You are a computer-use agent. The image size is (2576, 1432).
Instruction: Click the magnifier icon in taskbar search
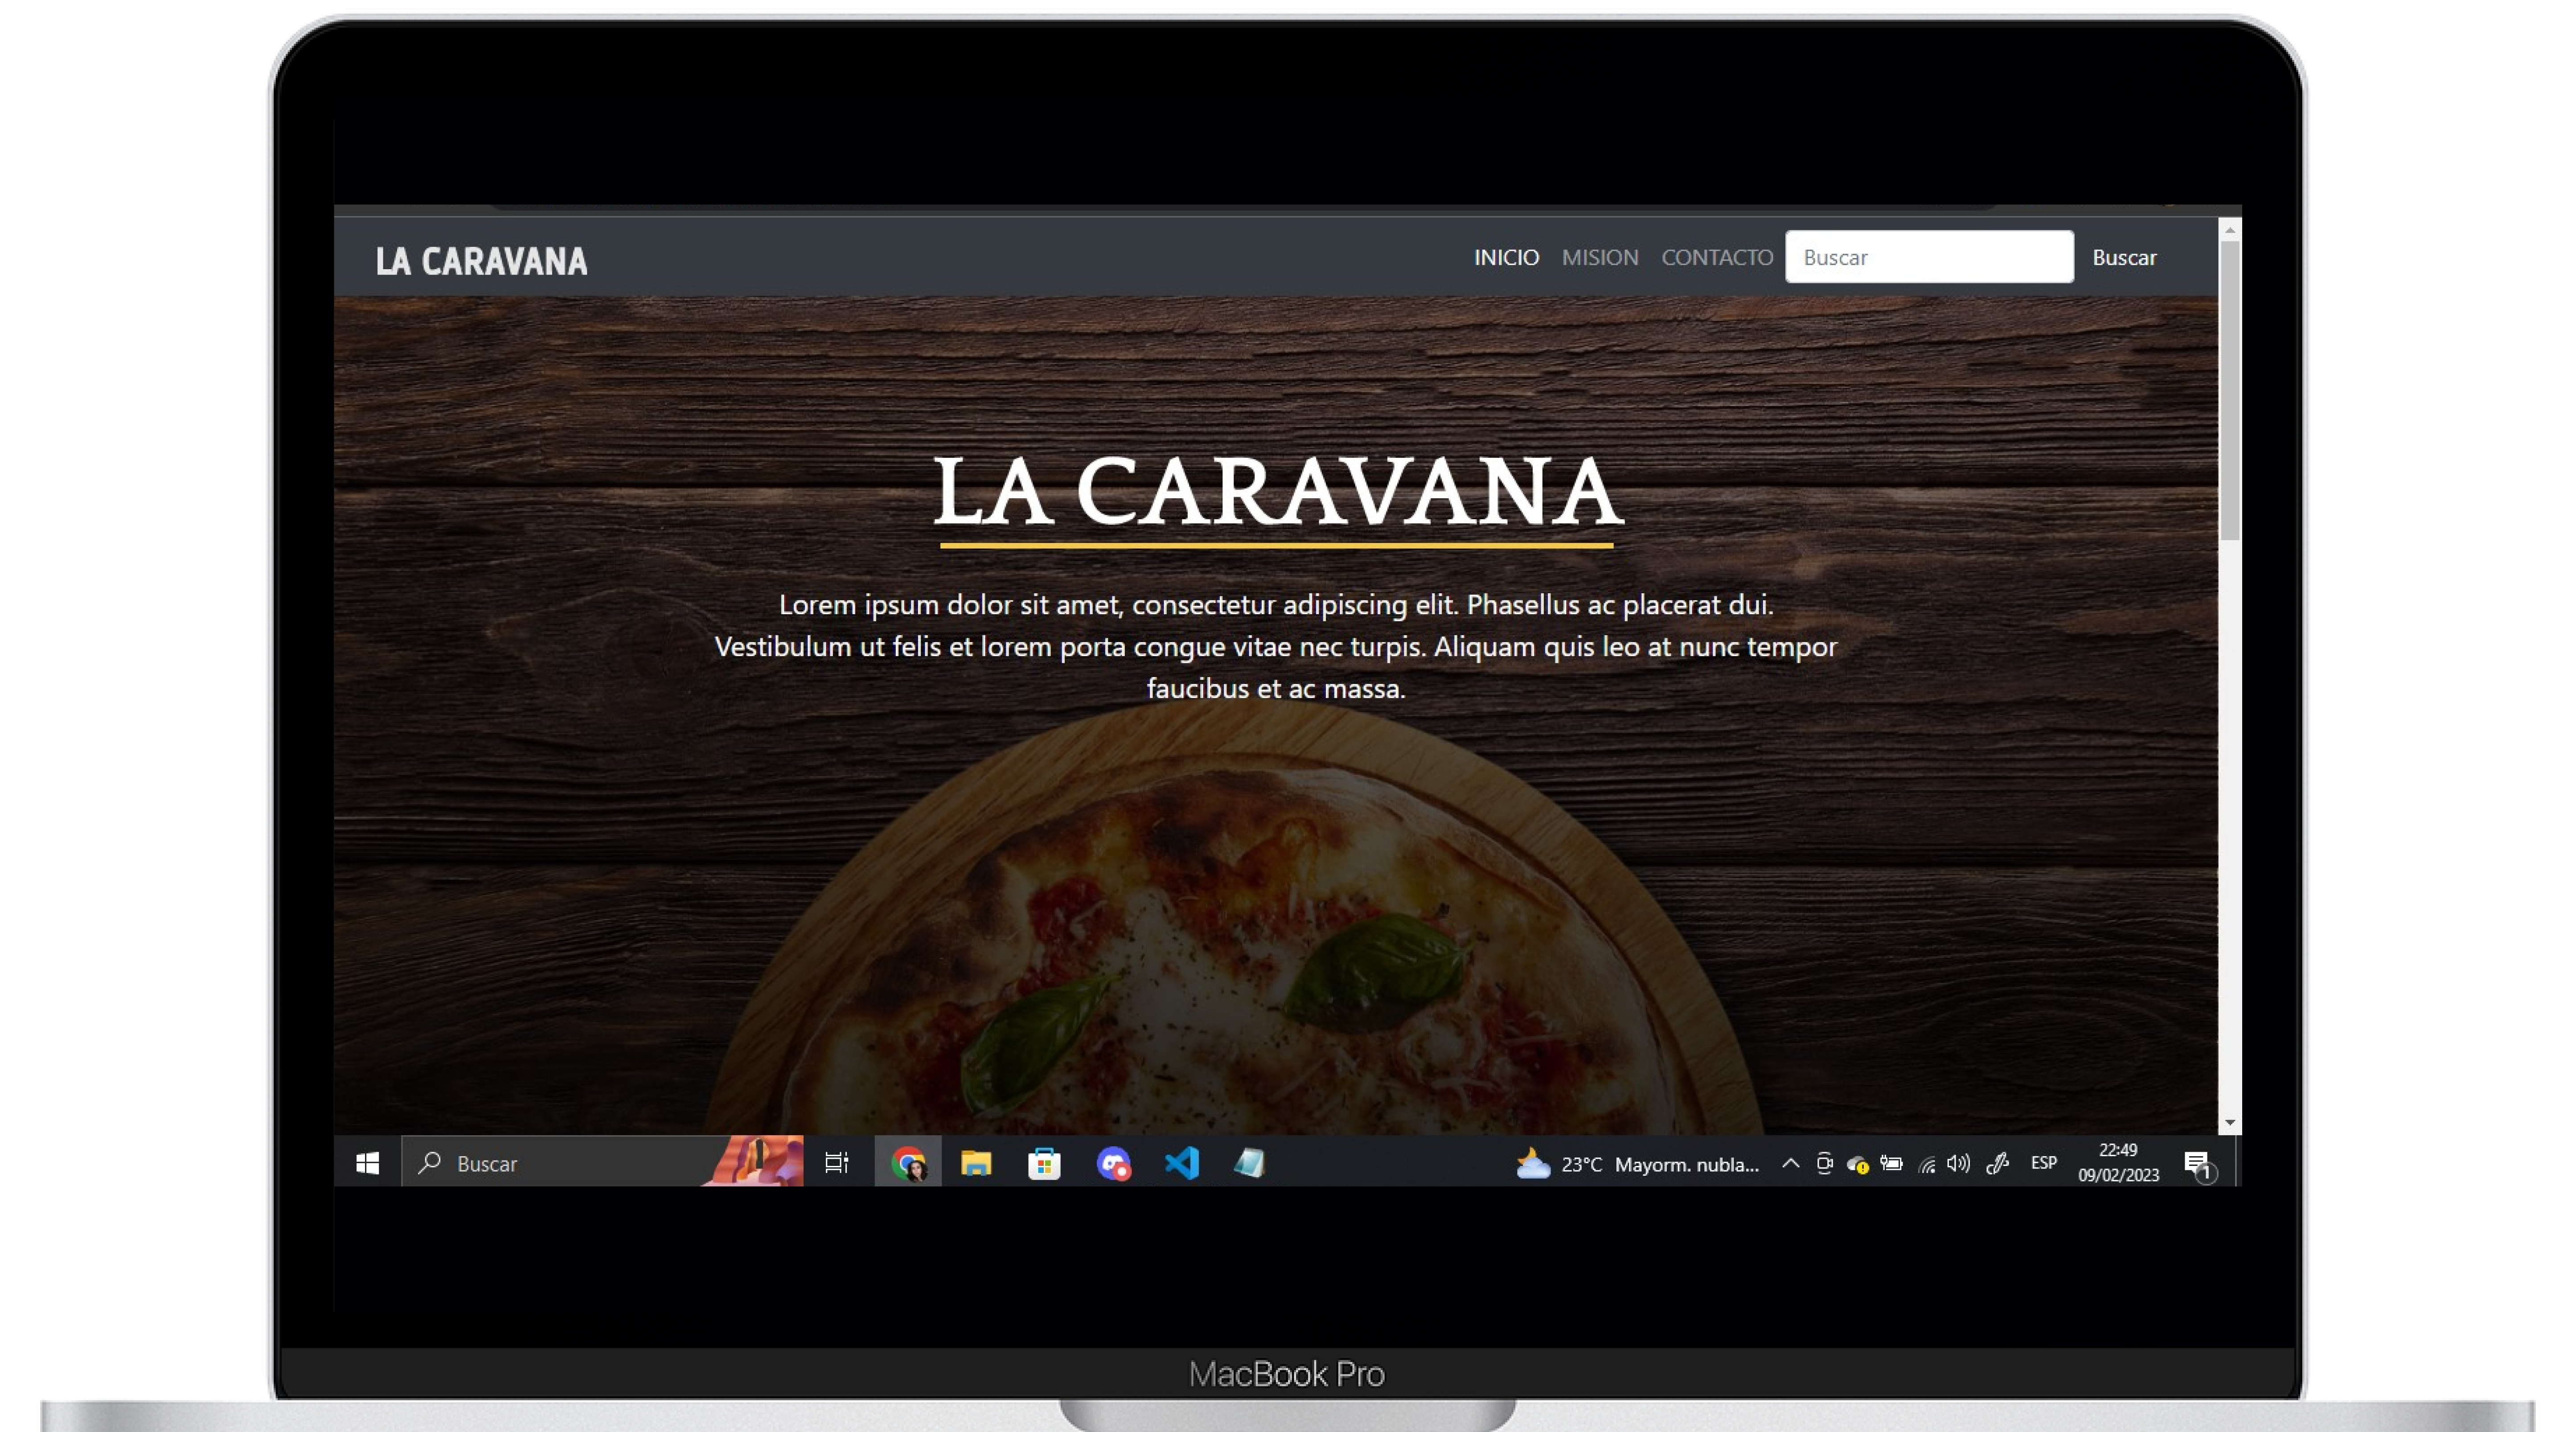[430, 1162]
